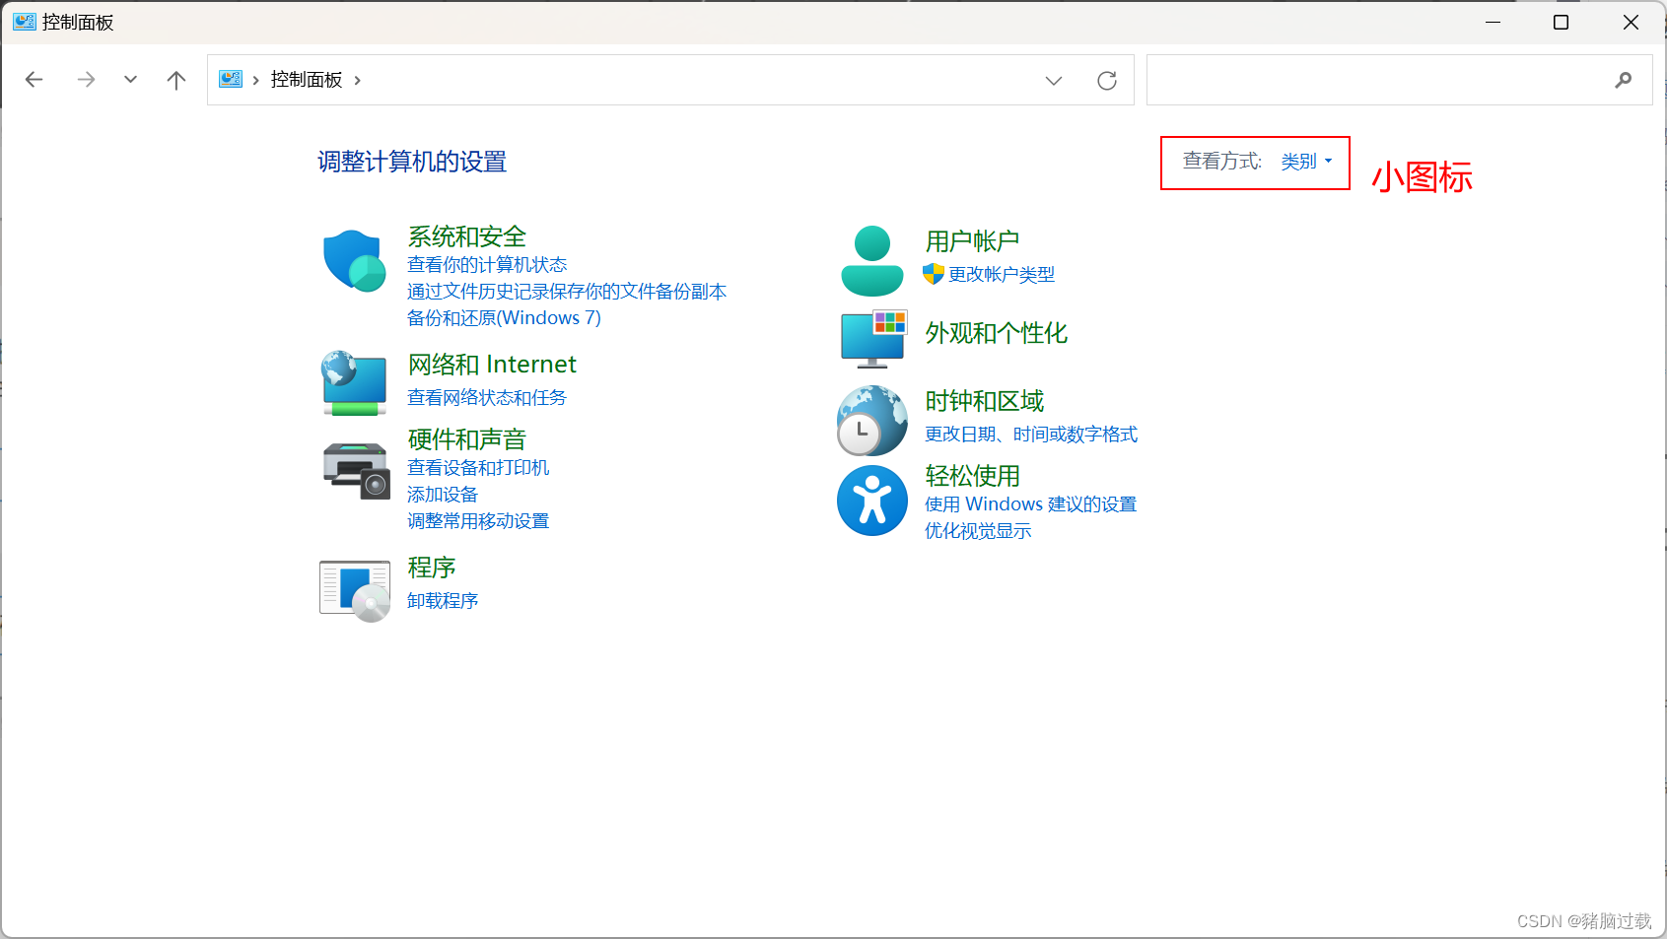Click the Ease of Access icon
Screen dimensions: 1667x939
pos(872,501)
